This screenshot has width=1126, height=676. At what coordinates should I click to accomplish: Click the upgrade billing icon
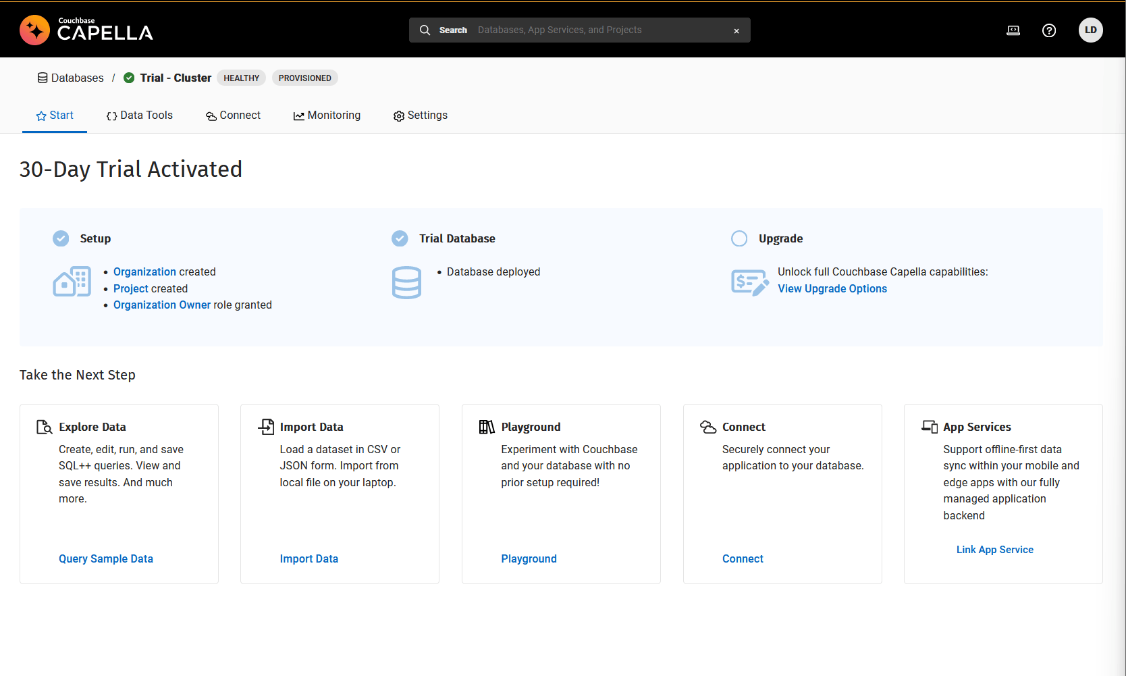(750, 282)
